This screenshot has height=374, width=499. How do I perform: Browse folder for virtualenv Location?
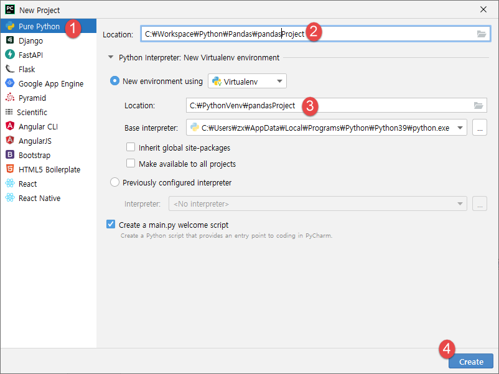[x=478, y=105]
